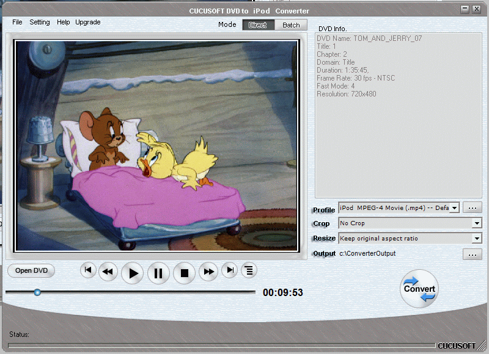
Task: Pause the DVD preview
Action: click(x=158, y=273)
